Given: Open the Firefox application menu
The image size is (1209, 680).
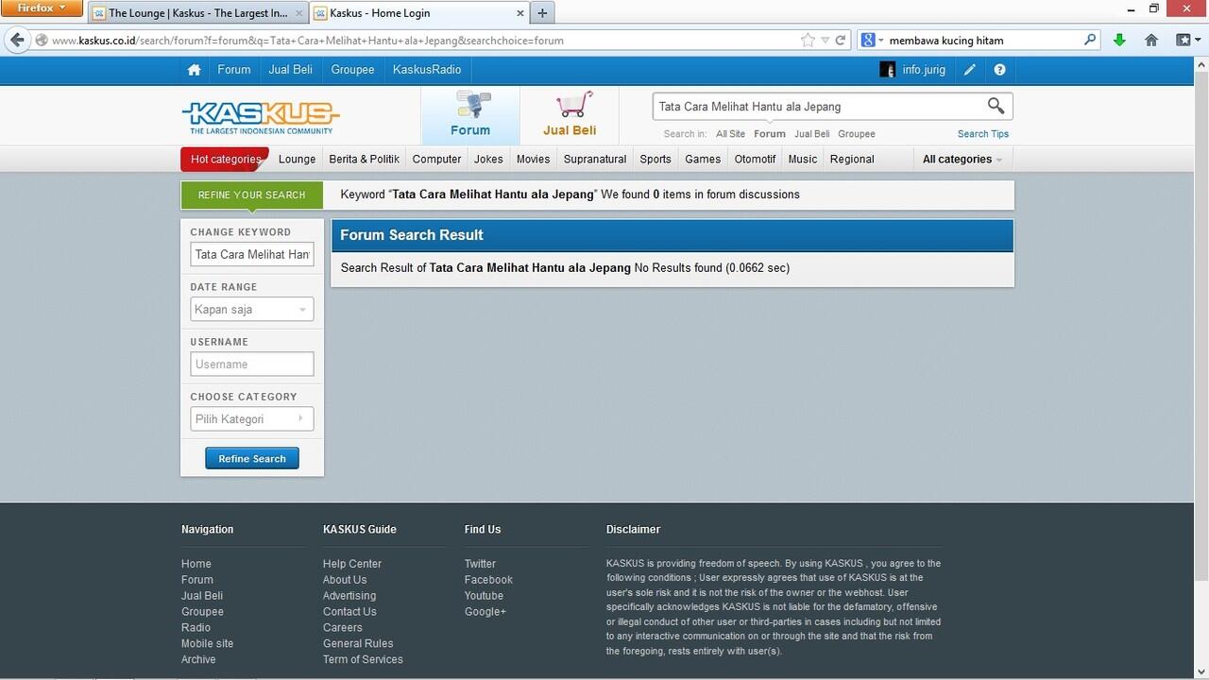Looking at the screenshot, I should pos(42,8).
